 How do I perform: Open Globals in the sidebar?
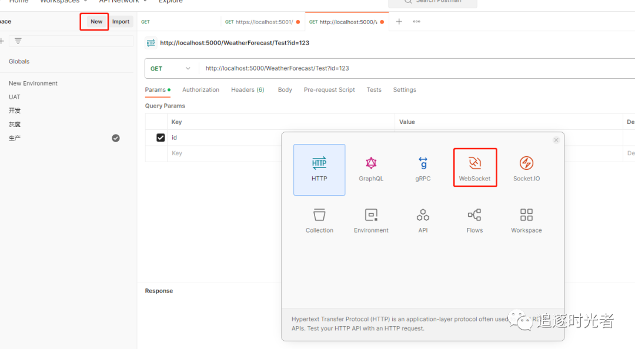[19, 62]
